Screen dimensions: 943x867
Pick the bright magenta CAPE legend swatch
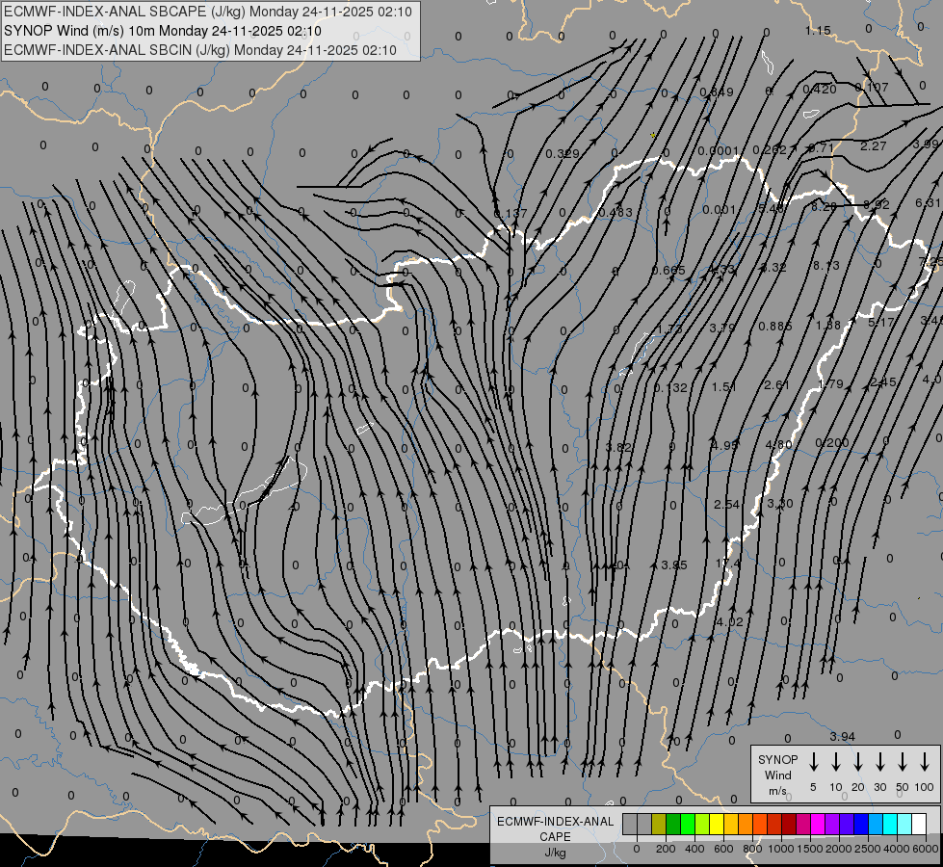pos(818,825)
